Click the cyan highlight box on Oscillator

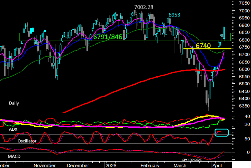point(222,132)
